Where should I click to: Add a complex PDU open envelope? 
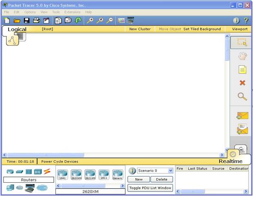(x=242, y=129)
